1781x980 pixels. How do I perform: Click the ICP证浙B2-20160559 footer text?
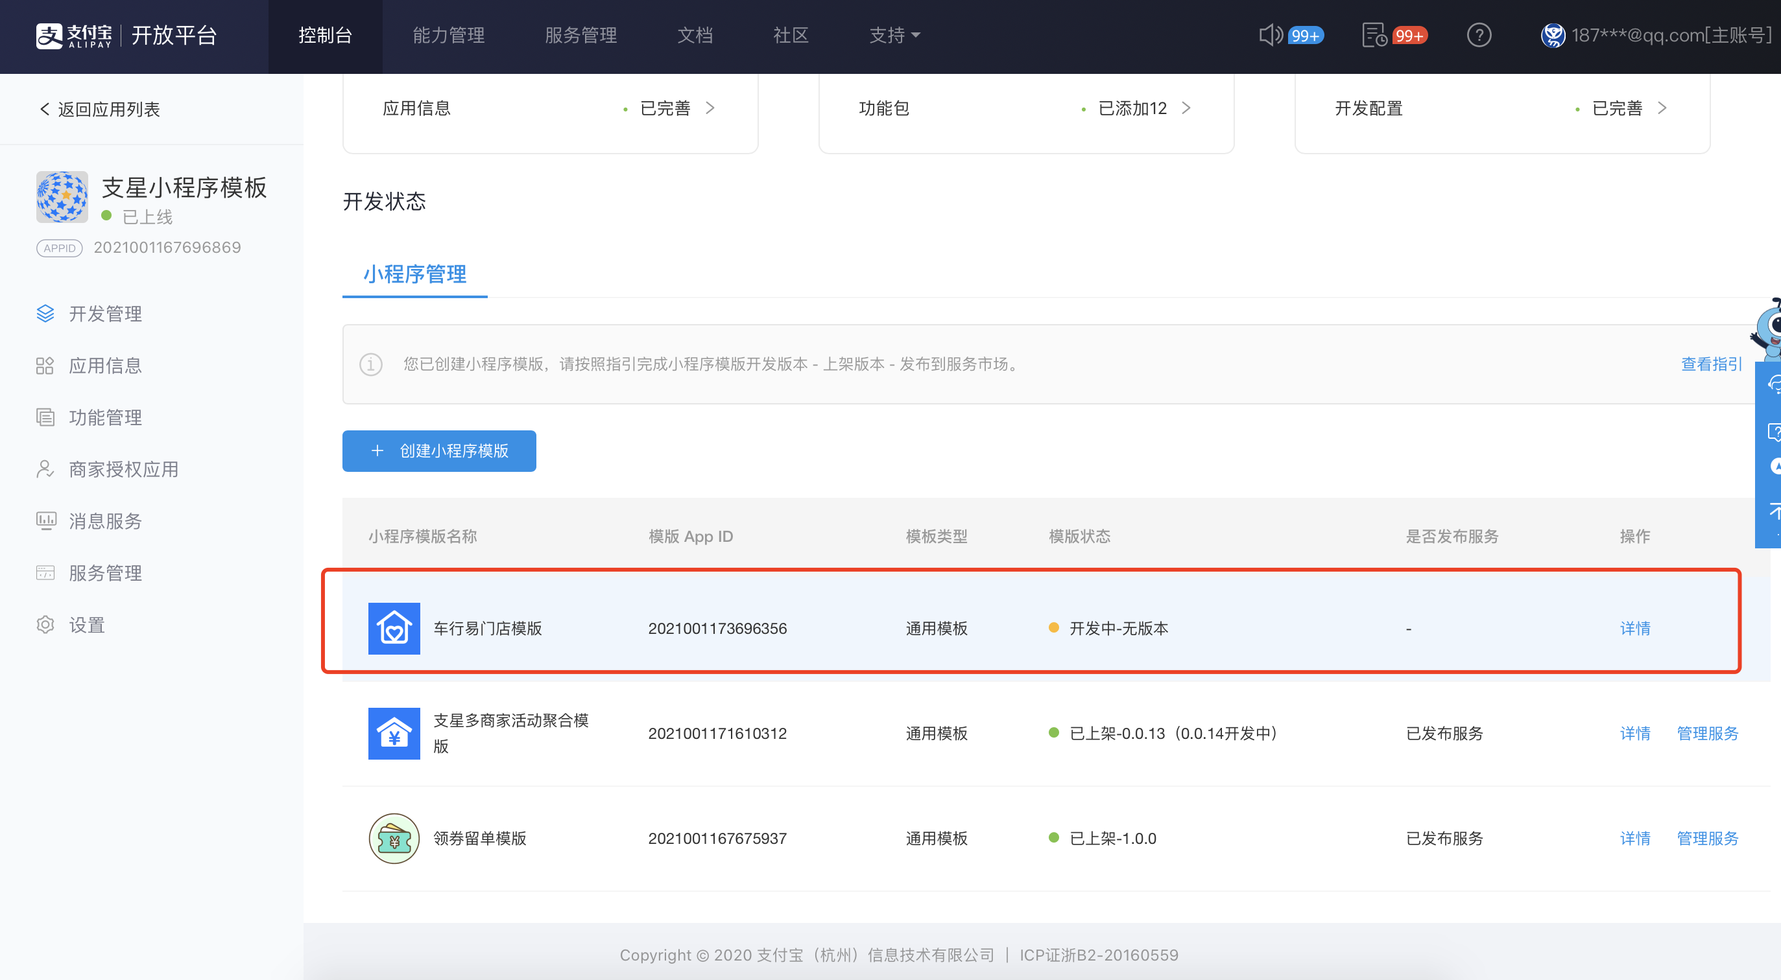[x=1099, y=955]
